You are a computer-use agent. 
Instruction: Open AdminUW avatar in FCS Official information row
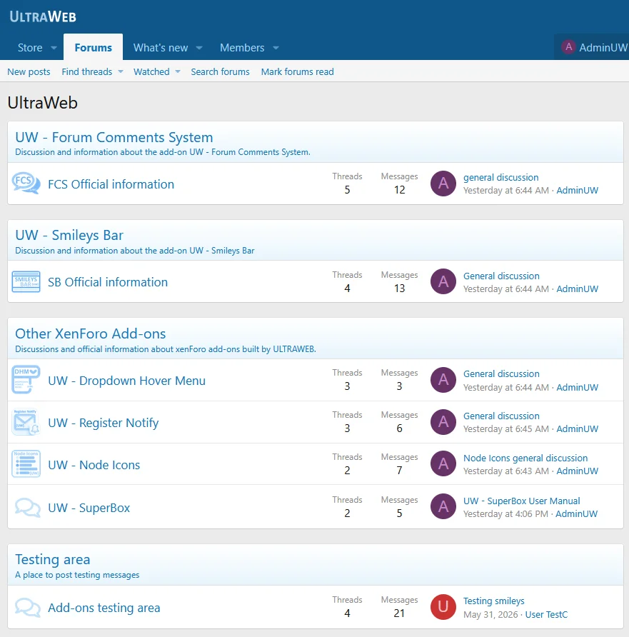pyautogui.click(x=443, y=184)
